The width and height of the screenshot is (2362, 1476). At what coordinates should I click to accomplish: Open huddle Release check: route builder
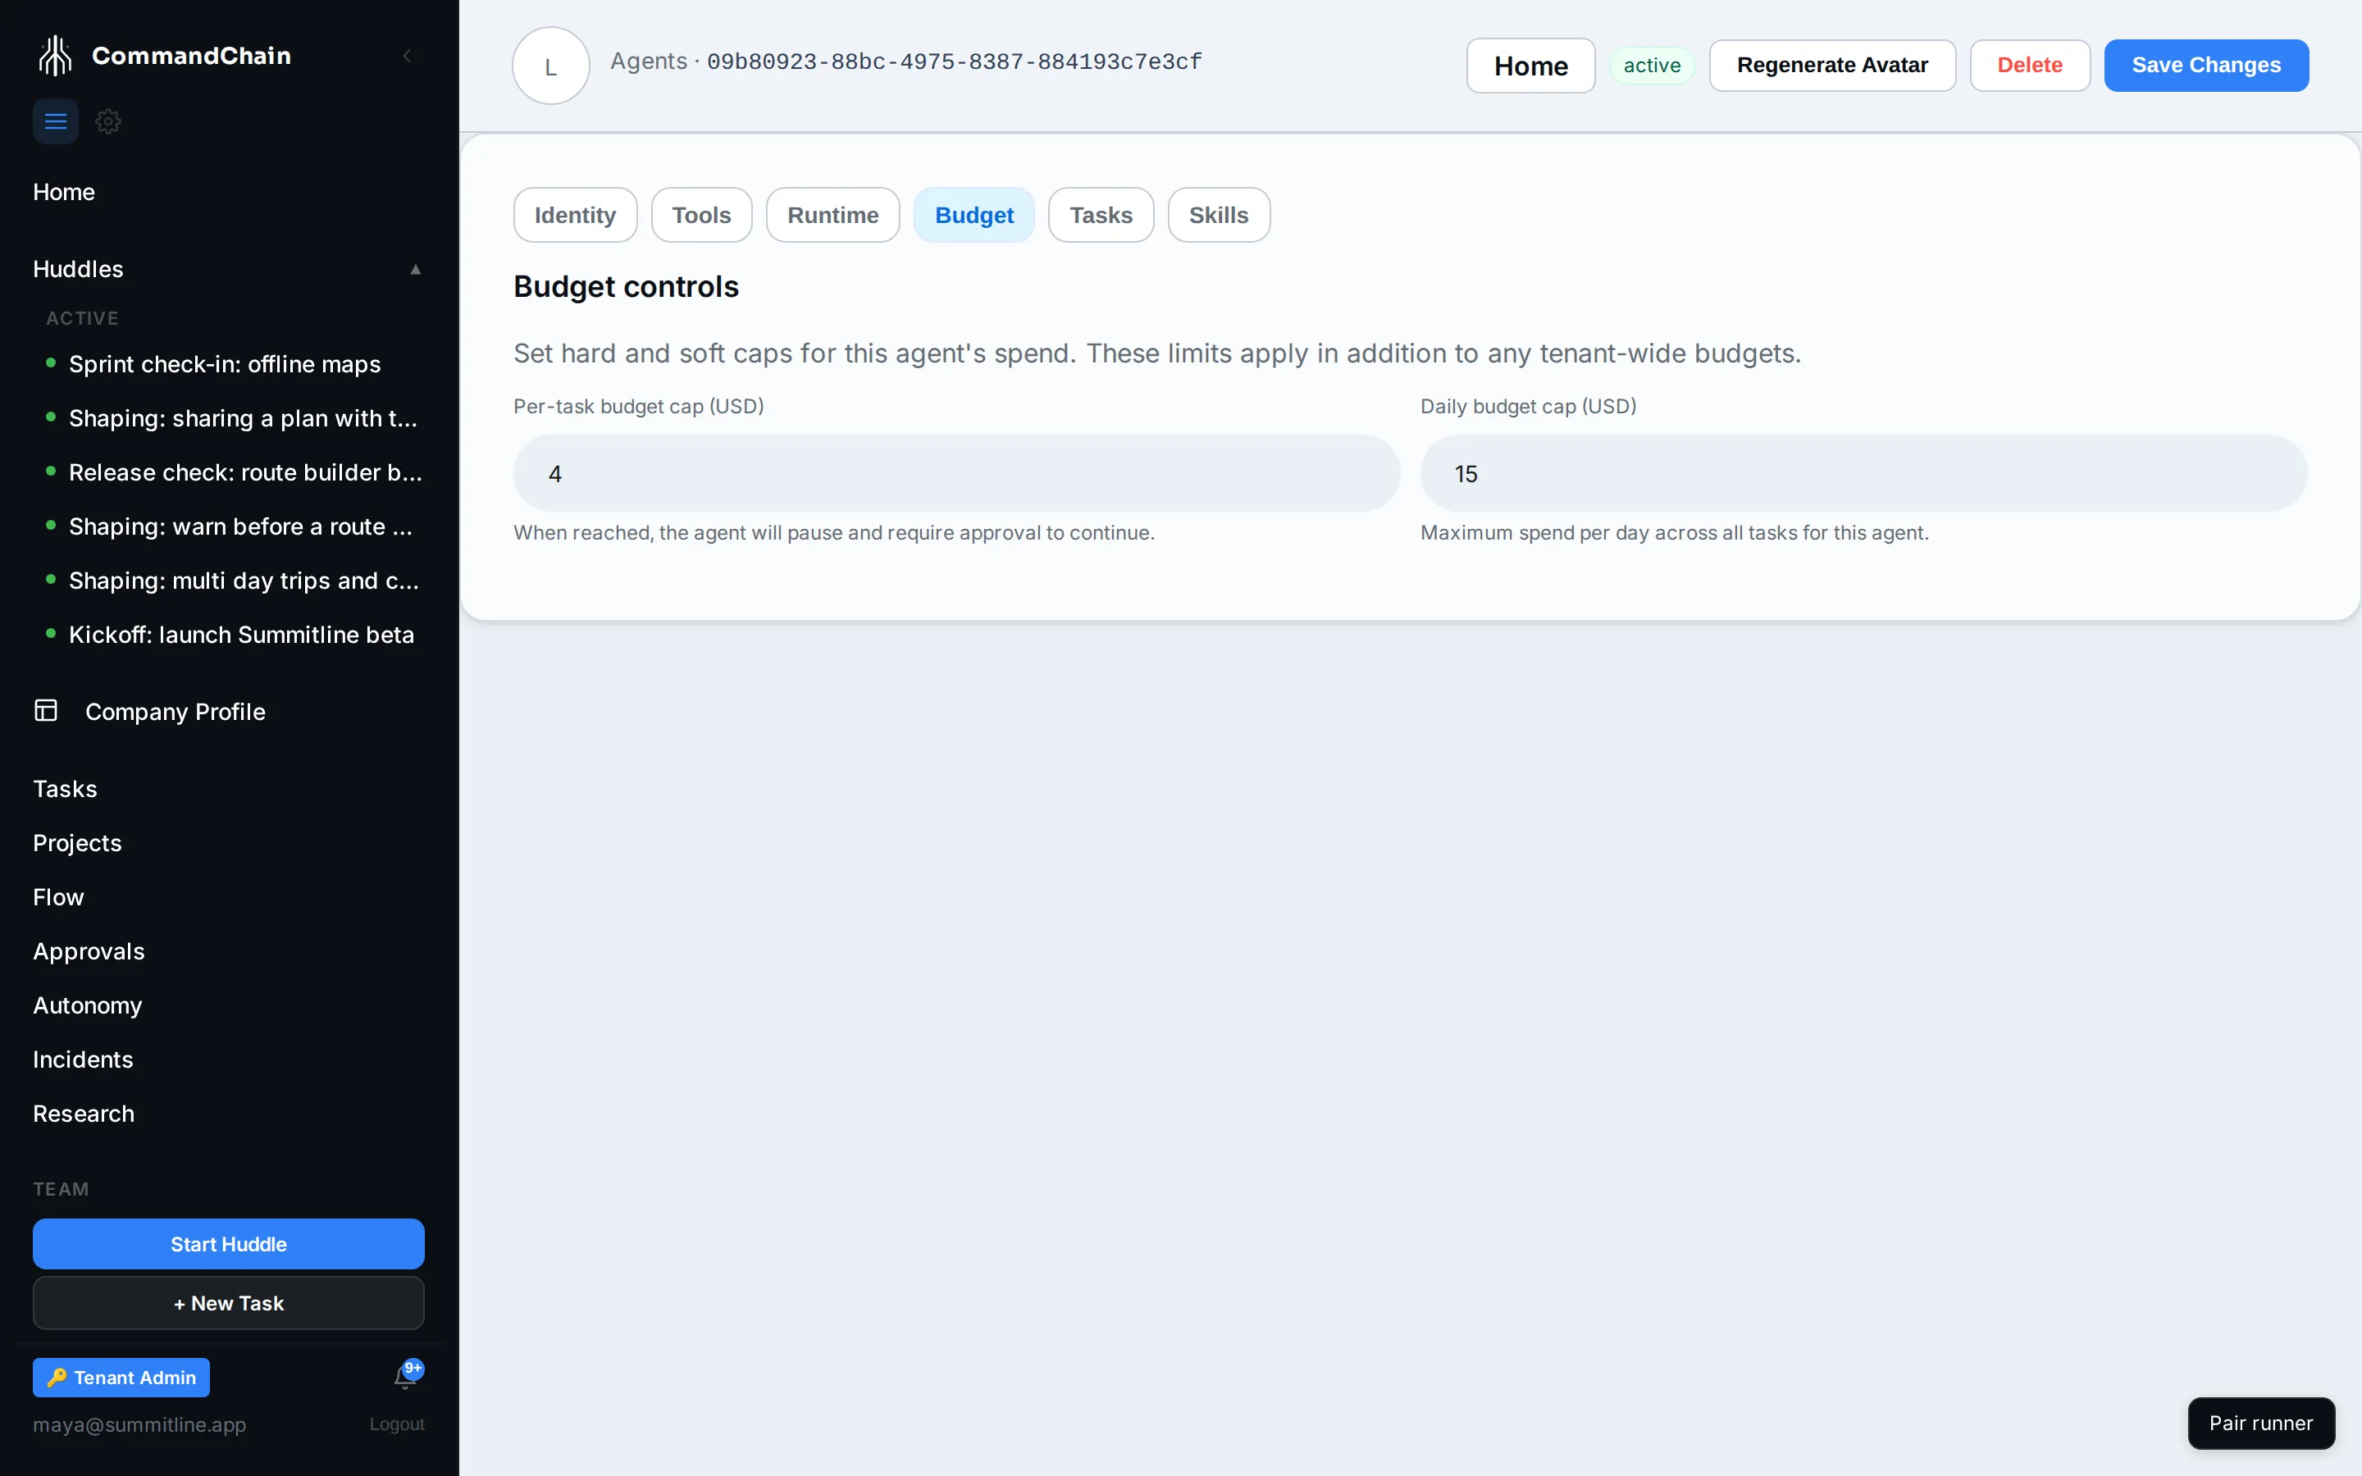[x=245, y=472]
